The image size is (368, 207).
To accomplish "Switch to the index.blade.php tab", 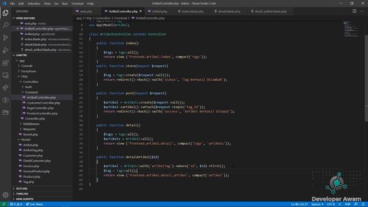I will pyautogui.click(x=192, y=11).
